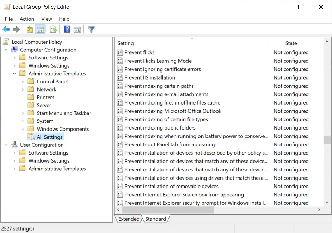
Task: Open the View menu
Action: pos(47,19)
